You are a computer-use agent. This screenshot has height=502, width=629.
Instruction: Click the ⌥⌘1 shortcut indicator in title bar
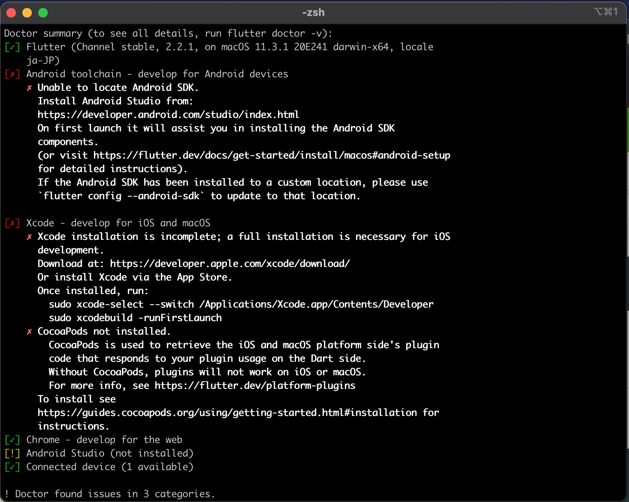point(606,12)
